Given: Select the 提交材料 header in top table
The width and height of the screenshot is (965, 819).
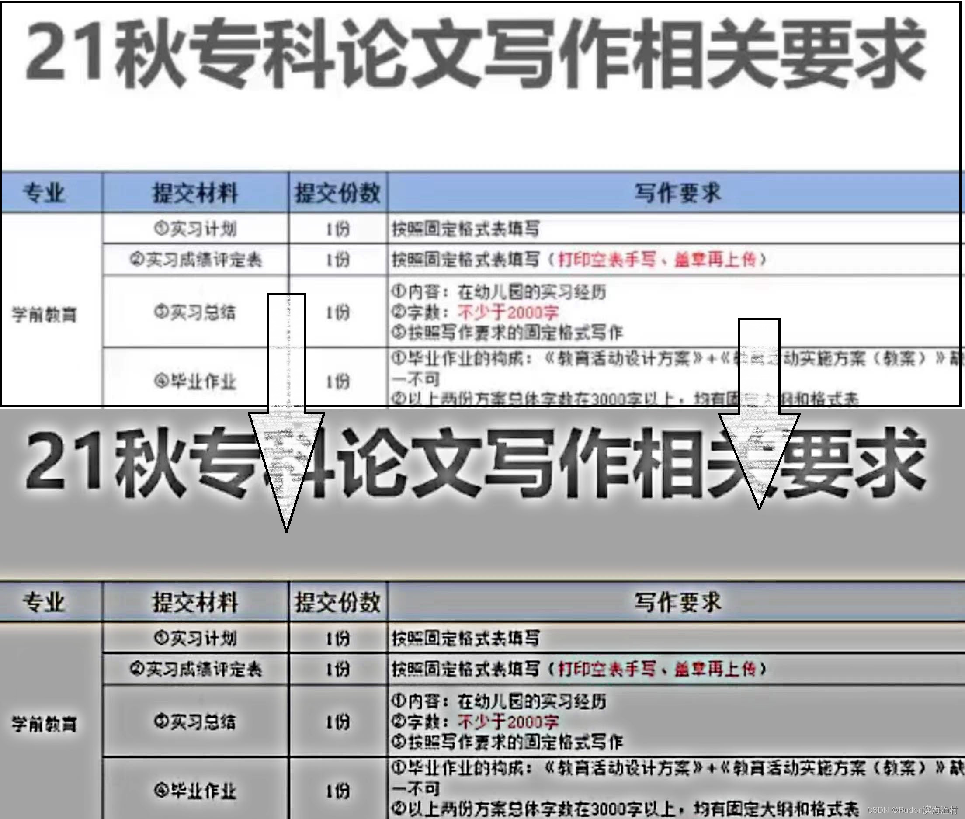Looking at the screenshot, I should pyautogui.click(x=195, y=193).
